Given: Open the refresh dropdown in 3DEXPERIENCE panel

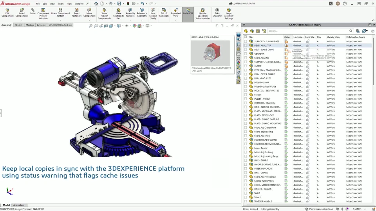Looking at the screenshot, I should [367, 31].
